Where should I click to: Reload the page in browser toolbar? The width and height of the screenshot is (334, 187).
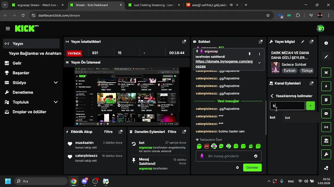[x=23, y=15]
